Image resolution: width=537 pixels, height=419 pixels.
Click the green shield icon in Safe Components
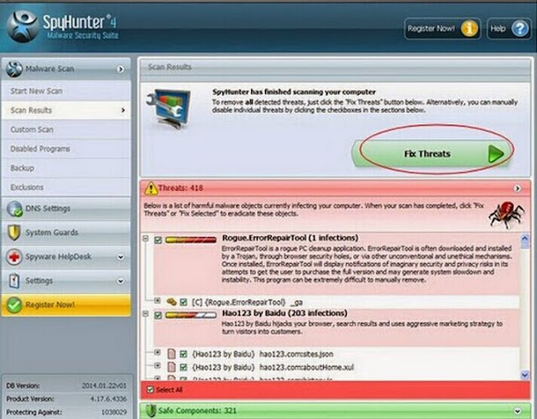[151, 411]
